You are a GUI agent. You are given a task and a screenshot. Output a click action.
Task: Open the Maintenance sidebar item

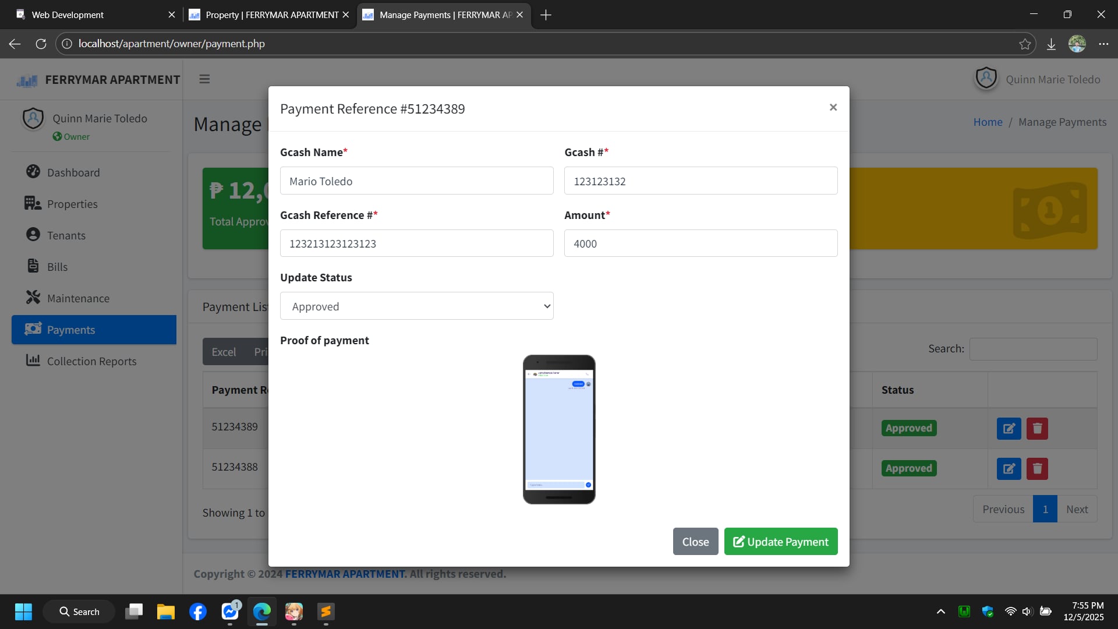click(78, 298)
